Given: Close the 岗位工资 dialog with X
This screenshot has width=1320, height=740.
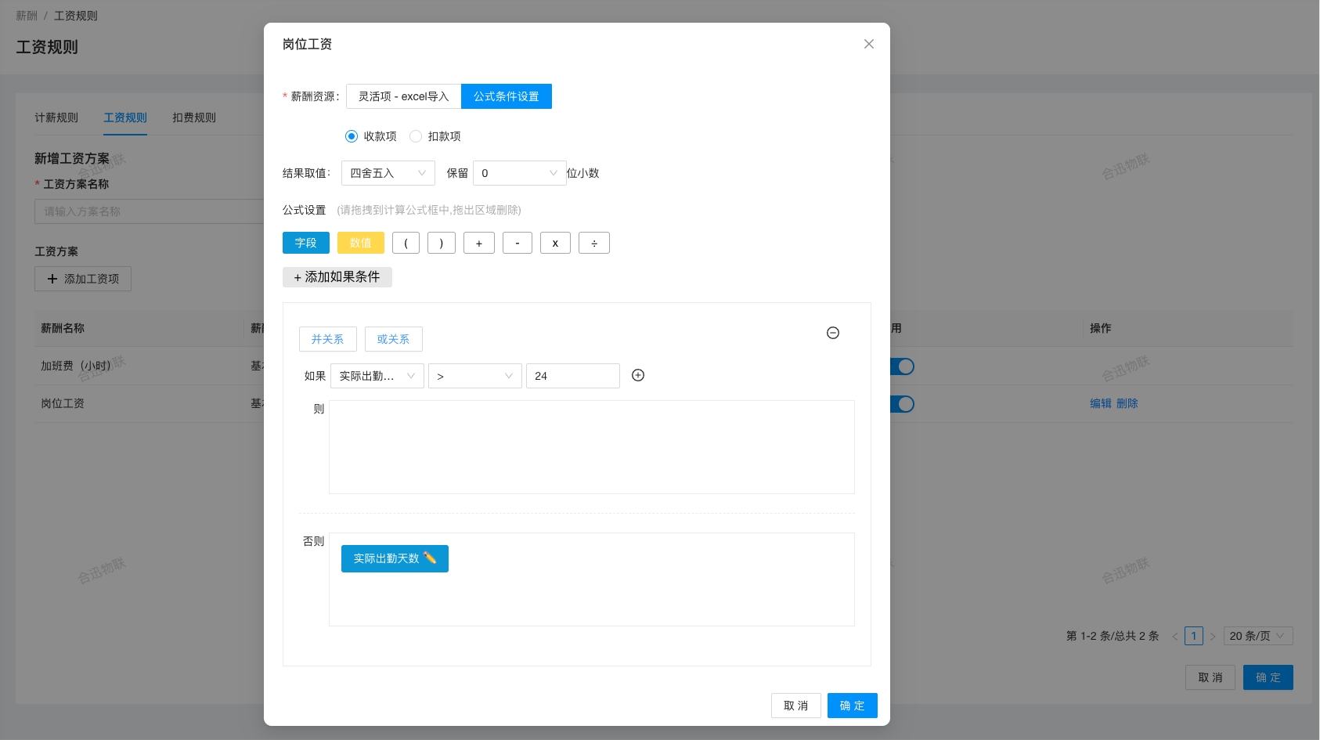Looking at the screenshot, I should pos(868,44).
